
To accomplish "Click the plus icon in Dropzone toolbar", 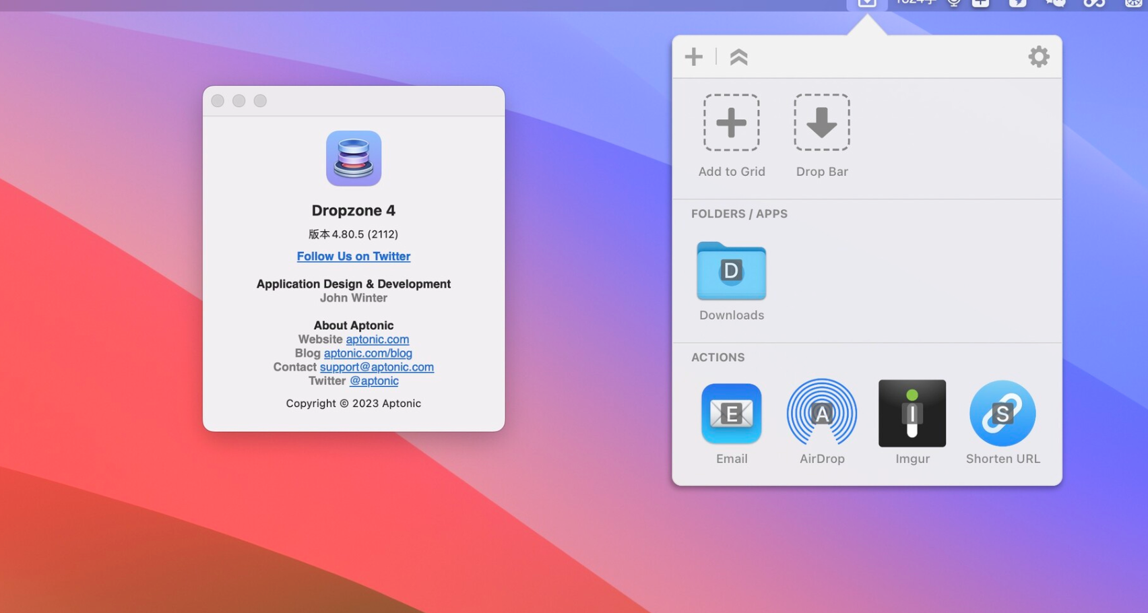I will [x=693, y=57].
